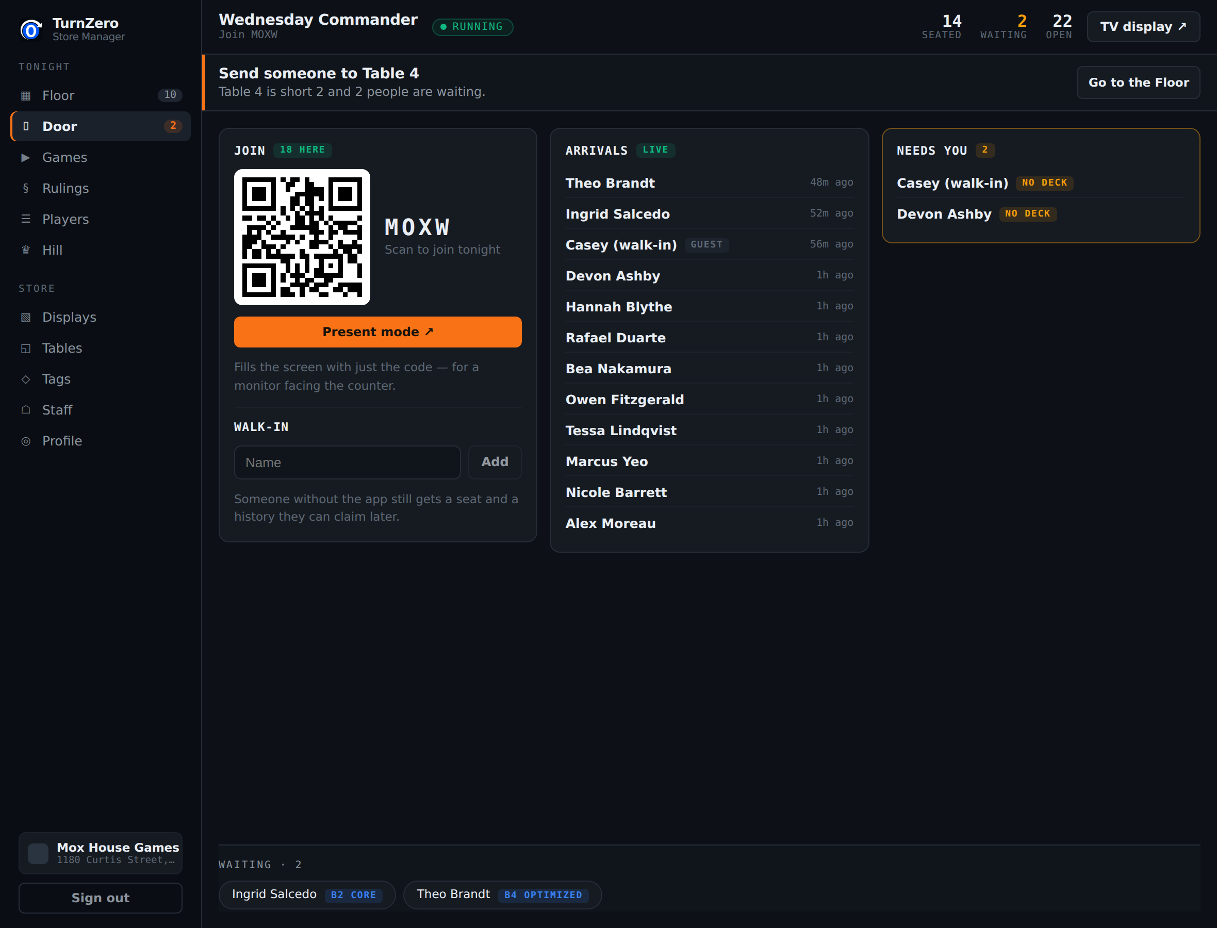Click the Displays icon in sidebar
The width and height of the screenshot is (1217, 928).
click(x=25, y=318)
